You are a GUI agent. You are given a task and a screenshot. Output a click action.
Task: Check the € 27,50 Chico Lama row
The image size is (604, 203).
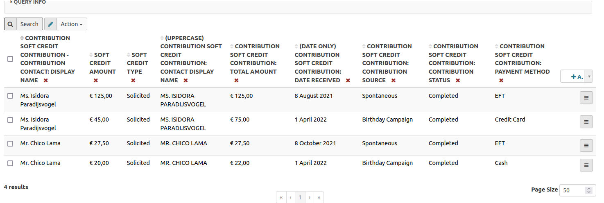[10, 144]
